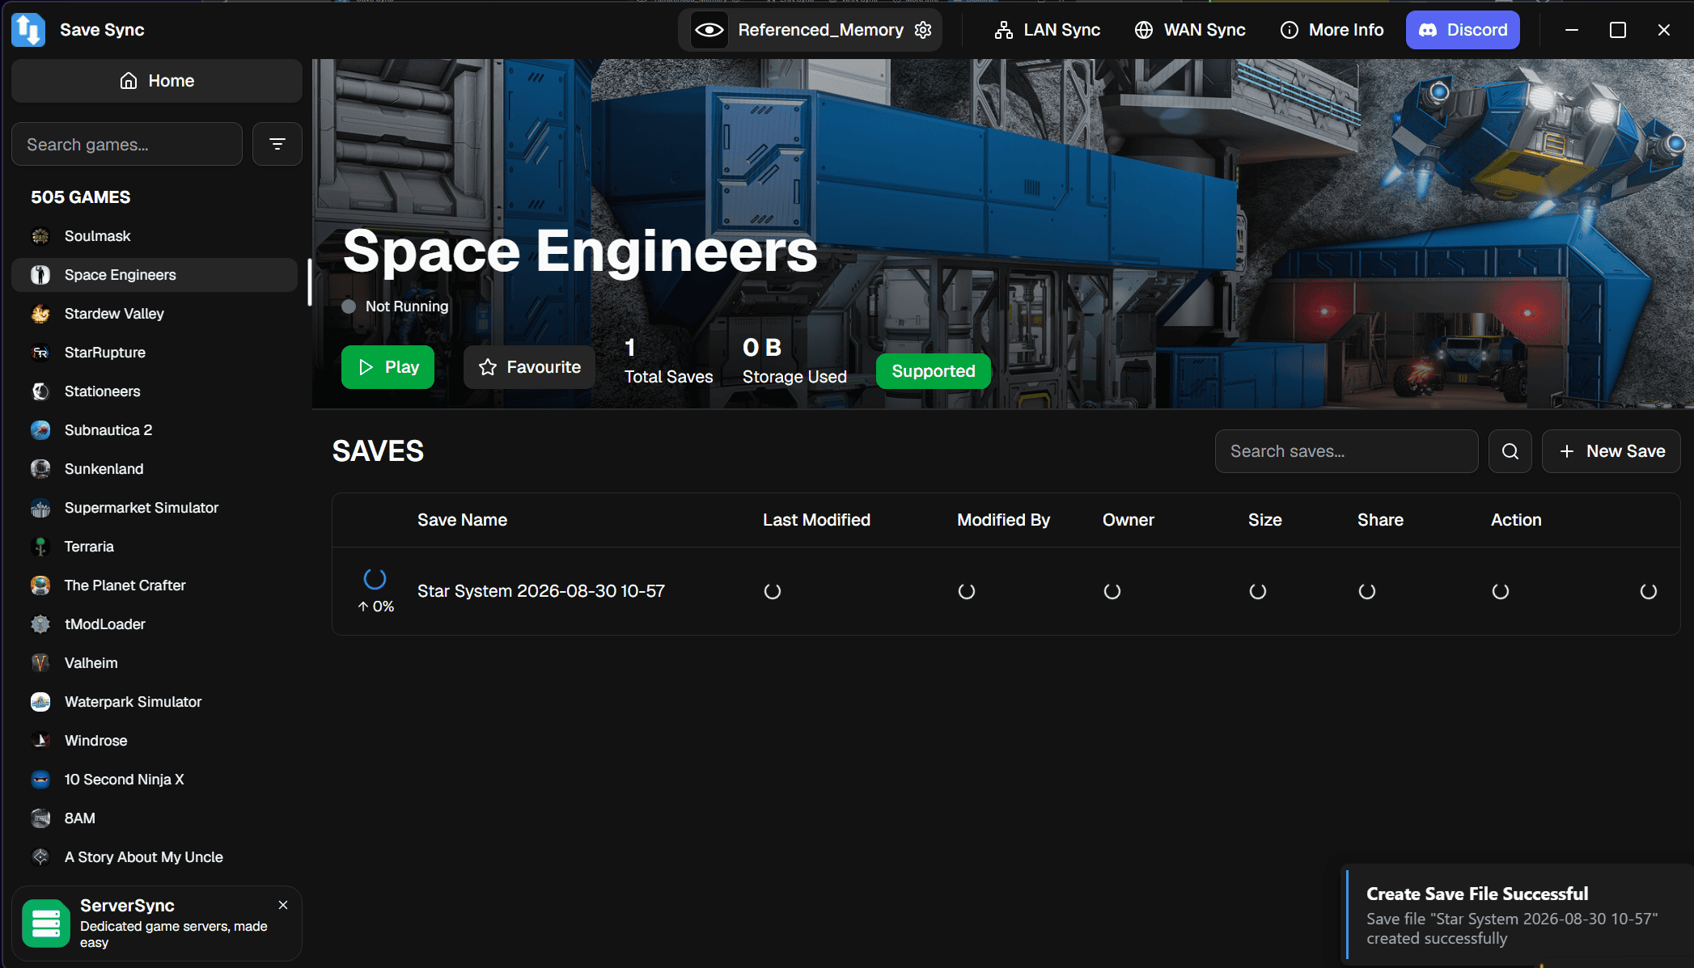
Task: Click the Stationeers game icon
Action: [40, 391]
